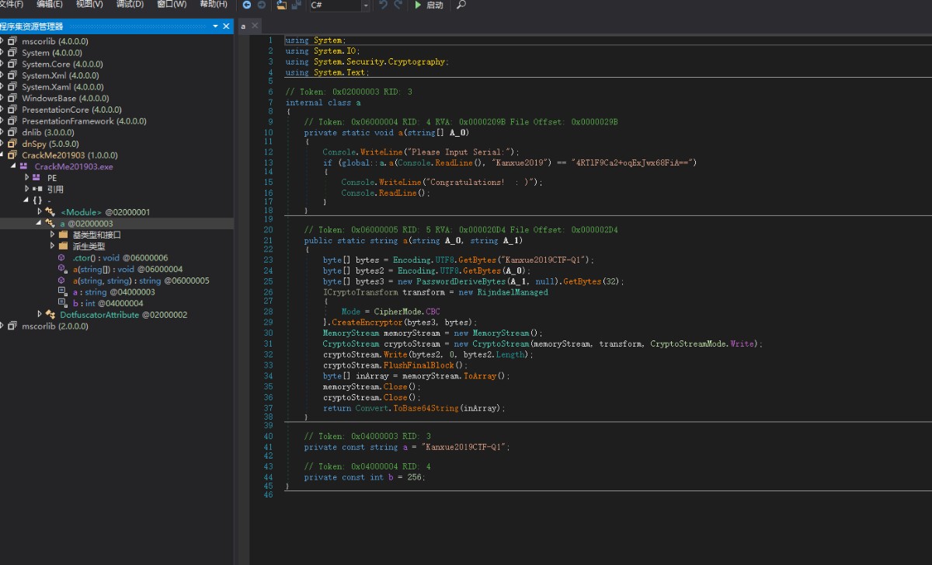Click the undo arrow in toolbar
The image size is (932, 565).
point(382,5)
